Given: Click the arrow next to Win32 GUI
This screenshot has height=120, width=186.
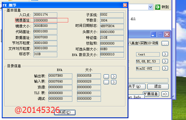Looking at the screenshot, I should tap(165, 68).
